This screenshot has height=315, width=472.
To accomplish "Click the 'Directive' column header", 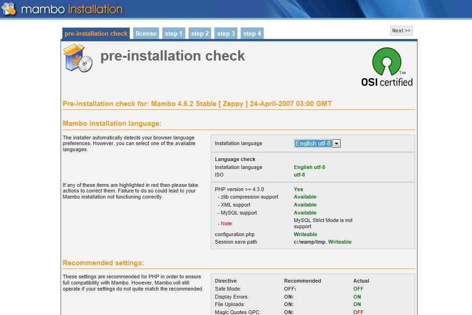I will coord(226,281).
